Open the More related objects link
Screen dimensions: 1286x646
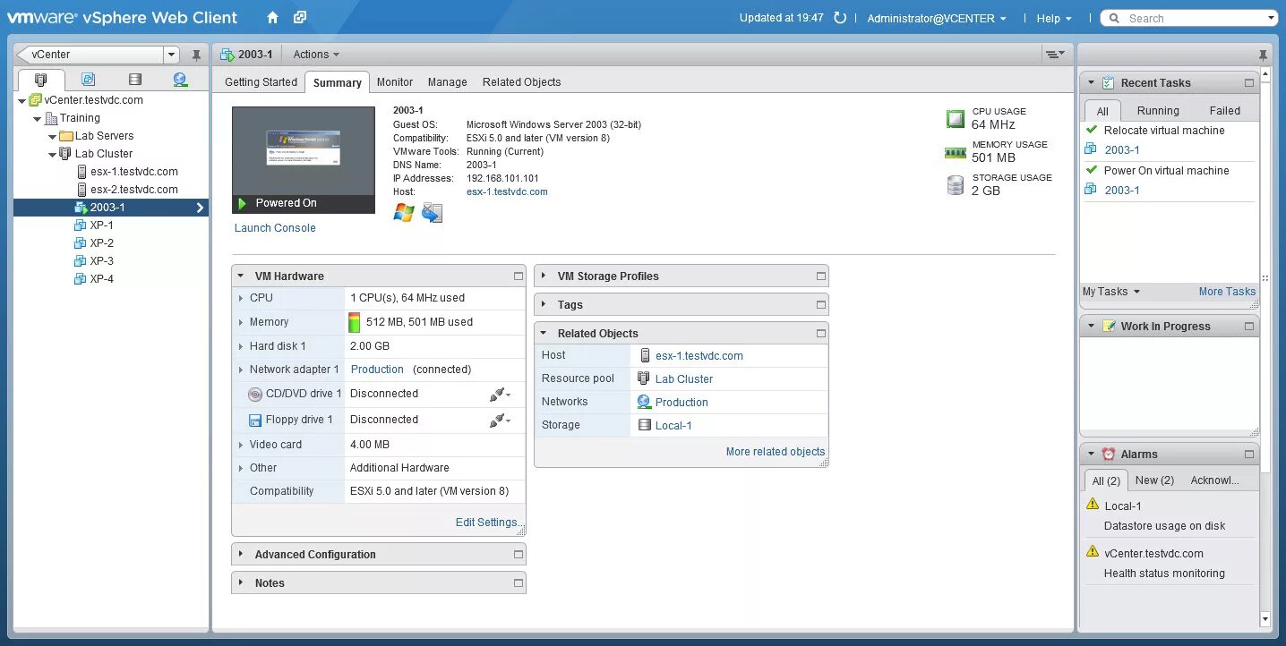click(x=776, y=452)
